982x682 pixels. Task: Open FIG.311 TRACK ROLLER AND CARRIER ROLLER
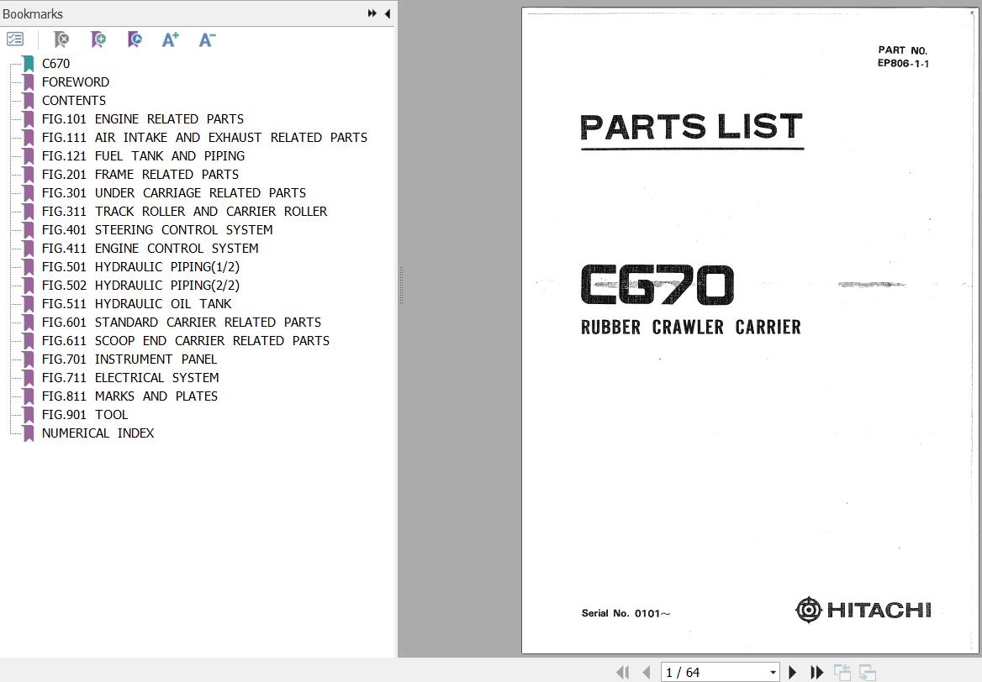[x=185, y=212]
